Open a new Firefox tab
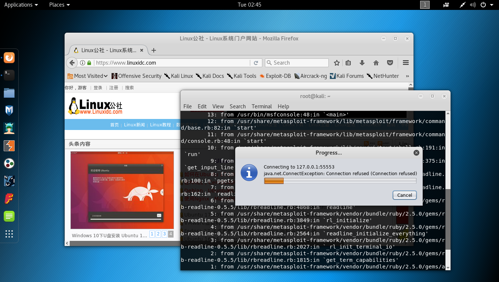499x282 pixels. tap(154, 50)
